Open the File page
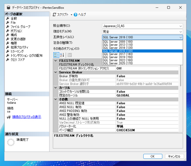The image size is (191, 166). [x=13, y=23]
